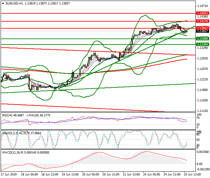Open the chart menu triangle beside EURUSD,H1
This screenshot has height=178, width=210.
[3, 3]
